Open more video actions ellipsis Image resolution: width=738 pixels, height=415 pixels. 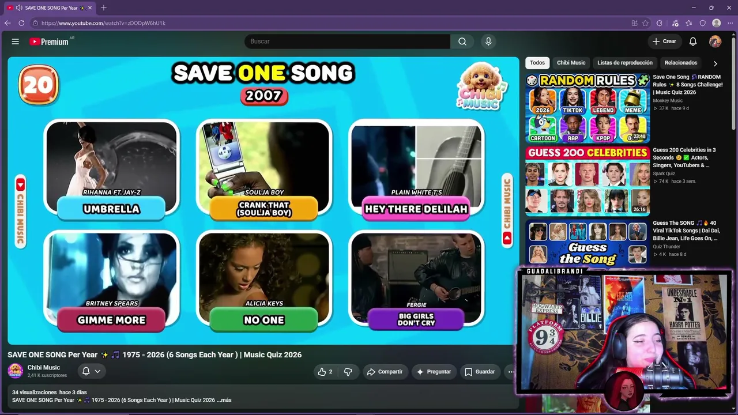510,372
